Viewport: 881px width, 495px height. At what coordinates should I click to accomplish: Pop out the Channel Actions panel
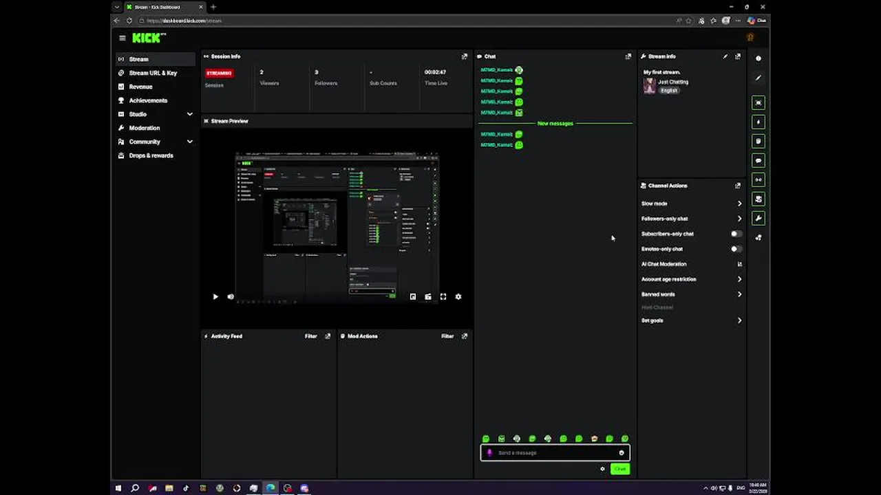point(738,186)
